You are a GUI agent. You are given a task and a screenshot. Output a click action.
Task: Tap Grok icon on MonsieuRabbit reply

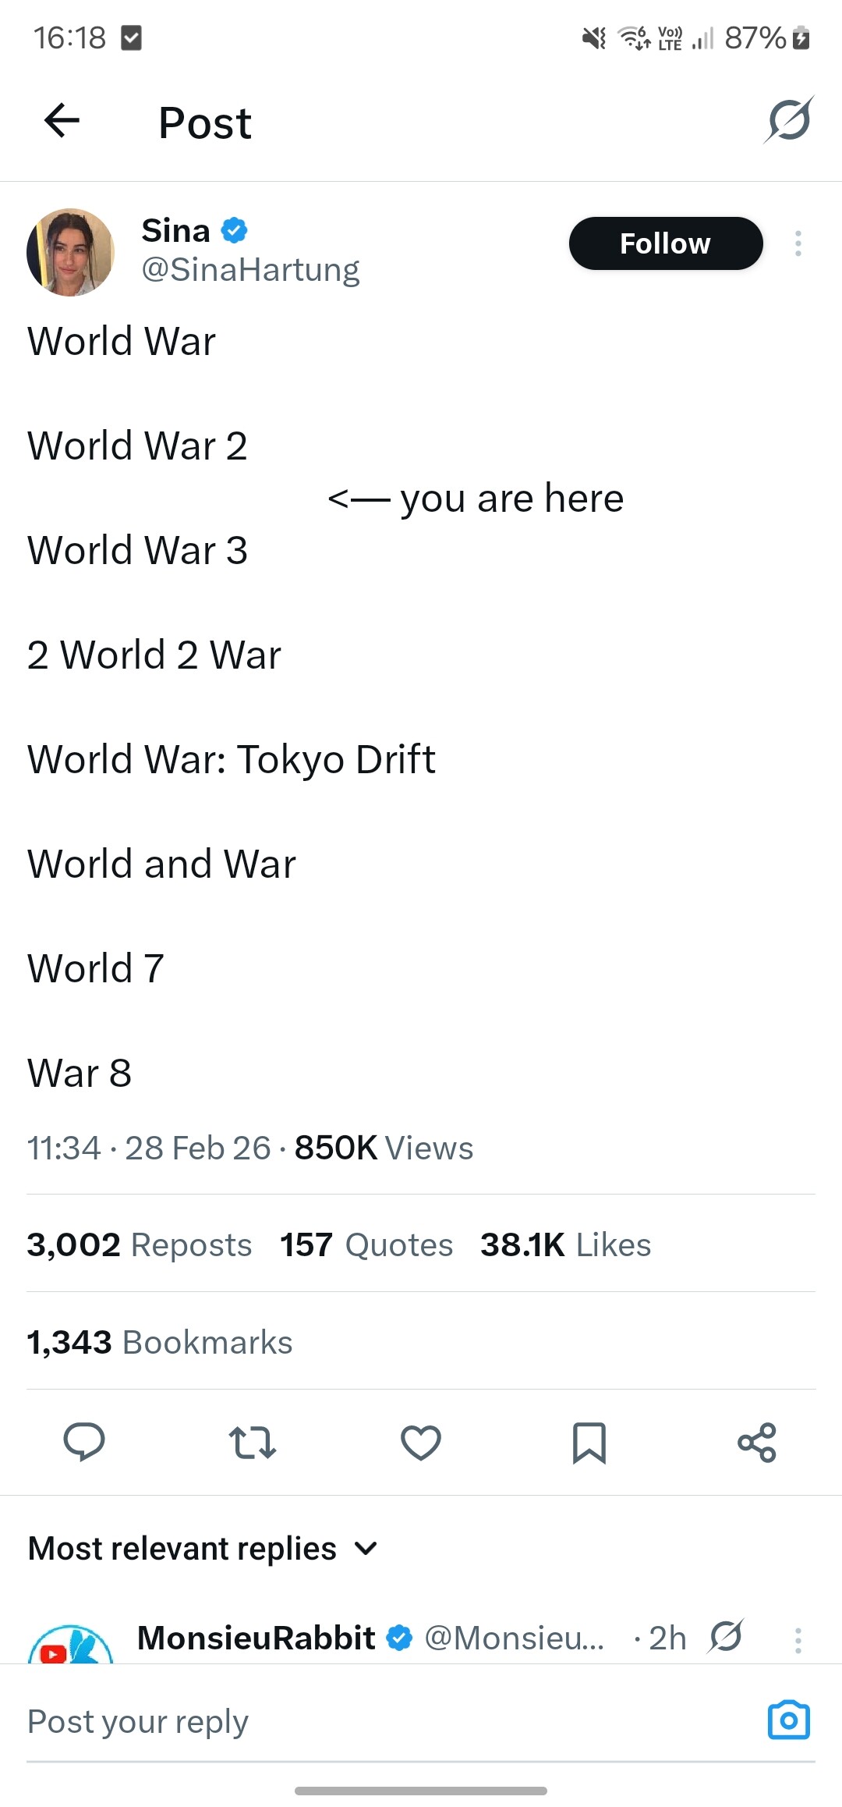(x=726, y=1637)
